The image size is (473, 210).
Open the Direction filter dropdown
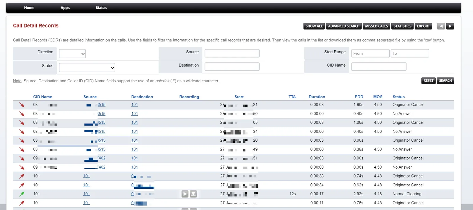pyautogui.click(x=72, y=54)
